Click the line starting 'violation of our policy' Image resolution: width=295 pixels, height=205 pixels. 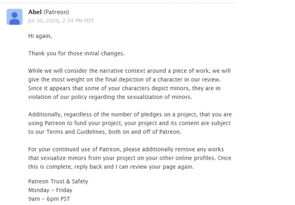pyautogui.click(x=110, y=97)
